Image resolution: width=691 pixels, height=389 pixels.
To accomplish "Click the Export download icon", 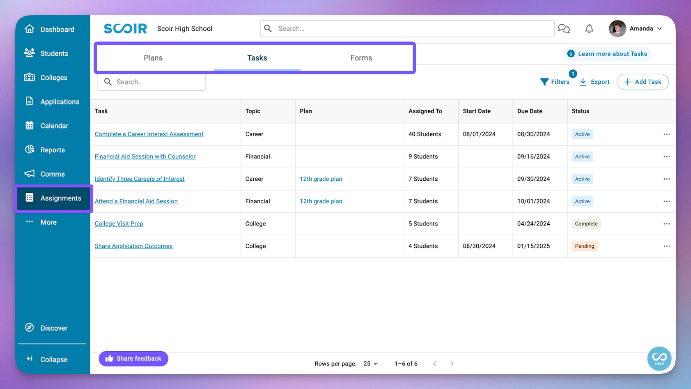I will click(x=583, y=82).
